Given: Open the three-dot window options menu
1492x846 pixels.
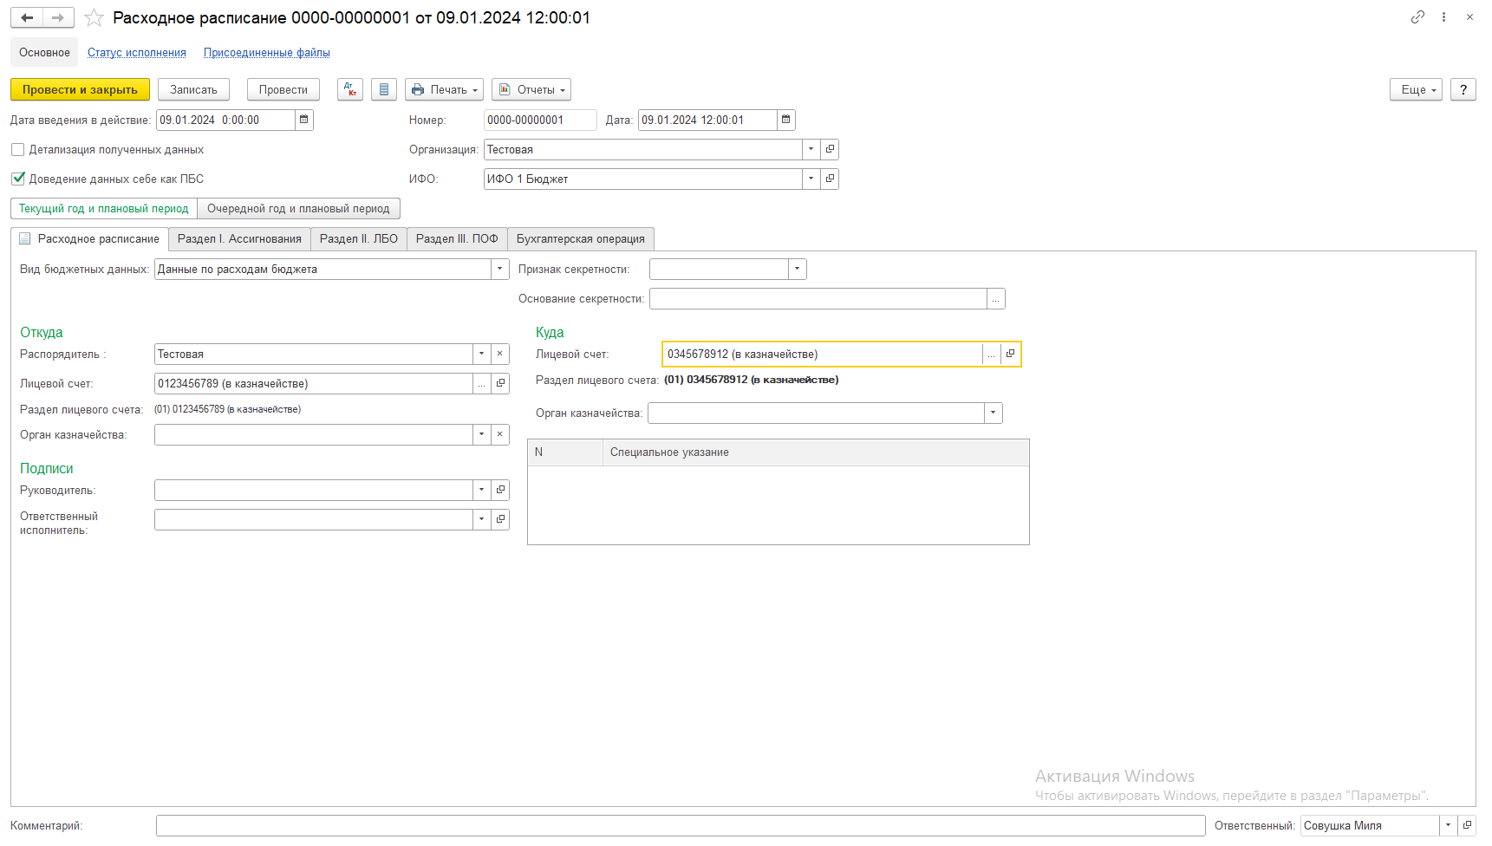Looking at the screenshot, I should click(1443, 16).
